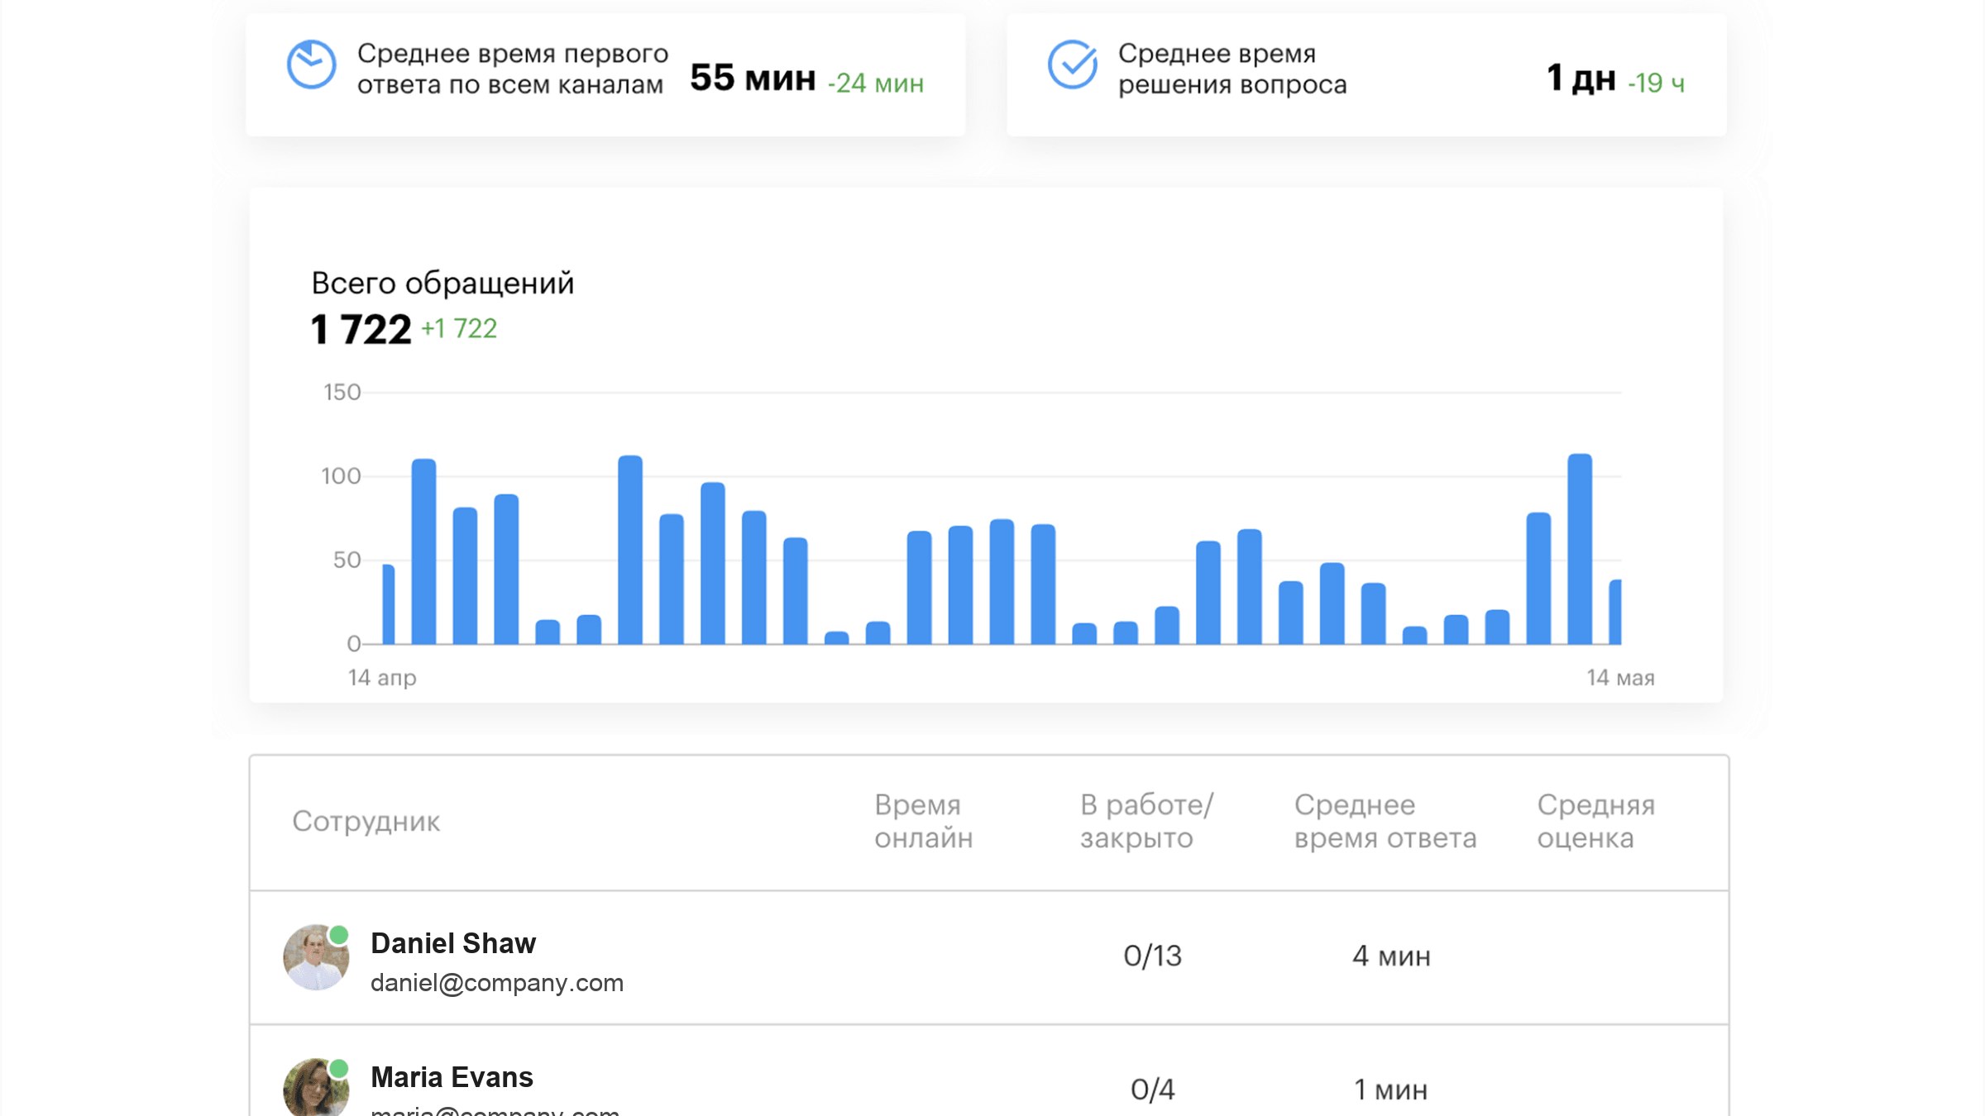
Task: Click the checkmark icon for resolution time
Action: pos(1072,64)
